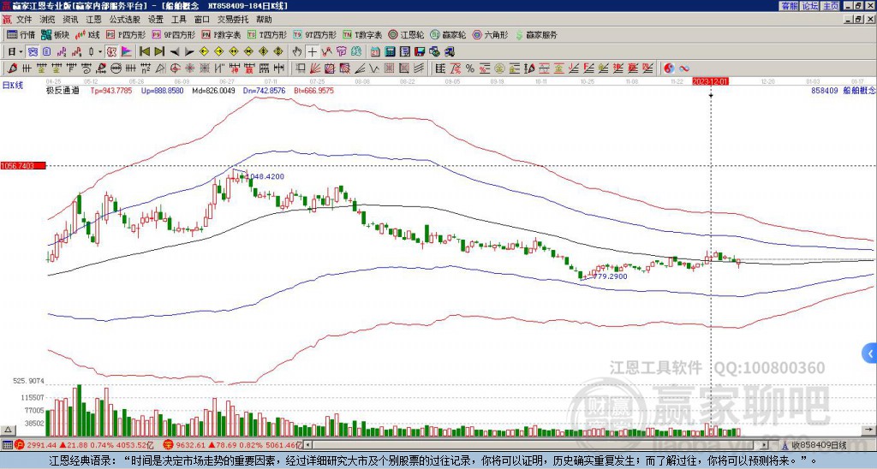
Task: Open the T数字表 tool
Action: (362, 34)
